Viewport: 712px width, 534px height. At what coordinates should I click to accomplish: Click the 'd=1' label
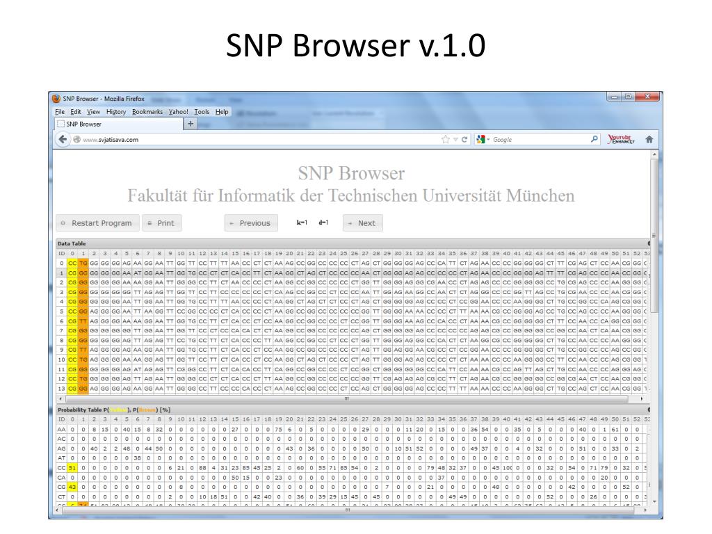point(323,222)
